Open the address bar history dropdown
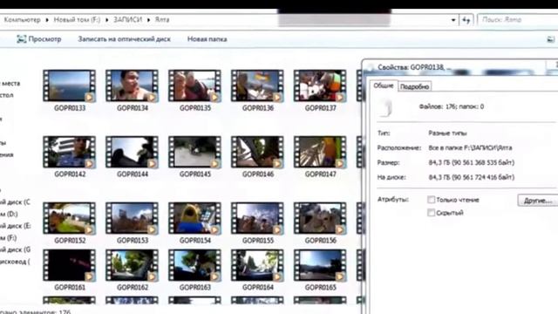The height and width of the screenshot is (314, 558). point(453,20)
